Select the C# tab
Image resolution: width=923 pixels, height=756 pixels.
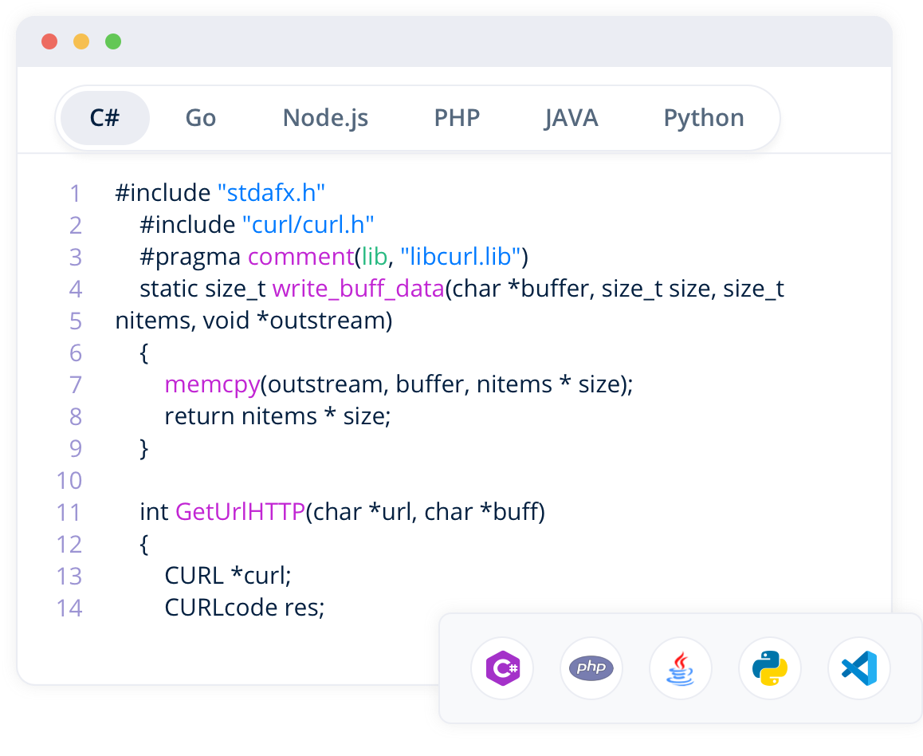click(x=104, y=118)
